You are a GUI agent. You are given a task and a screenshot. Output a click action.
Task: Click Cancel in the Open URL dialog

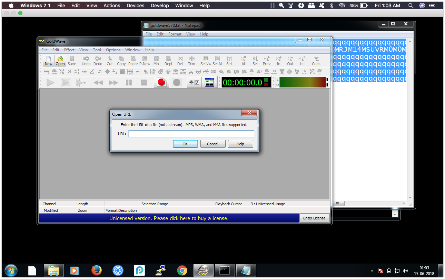click(213, 144)
